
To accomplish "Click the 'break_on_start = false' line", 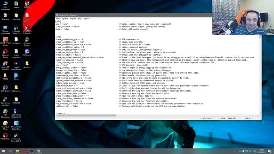I will click(68, 55).
